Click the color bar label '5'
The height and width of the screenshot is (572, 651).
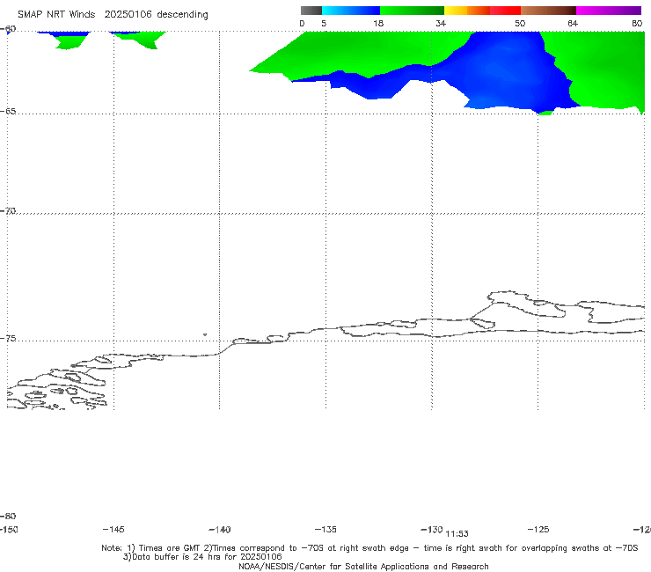tap(324, 23)
